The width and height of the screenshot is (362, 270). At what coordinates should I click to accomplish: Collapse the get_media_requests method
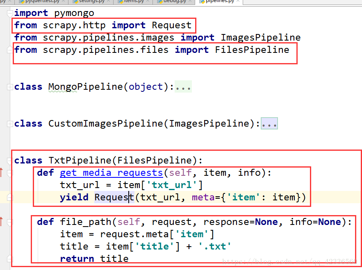(x=10, y=173)
